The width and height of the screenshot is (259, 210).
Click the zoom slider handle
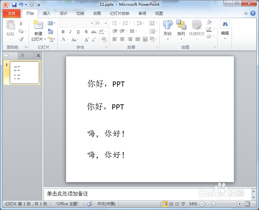214,204
